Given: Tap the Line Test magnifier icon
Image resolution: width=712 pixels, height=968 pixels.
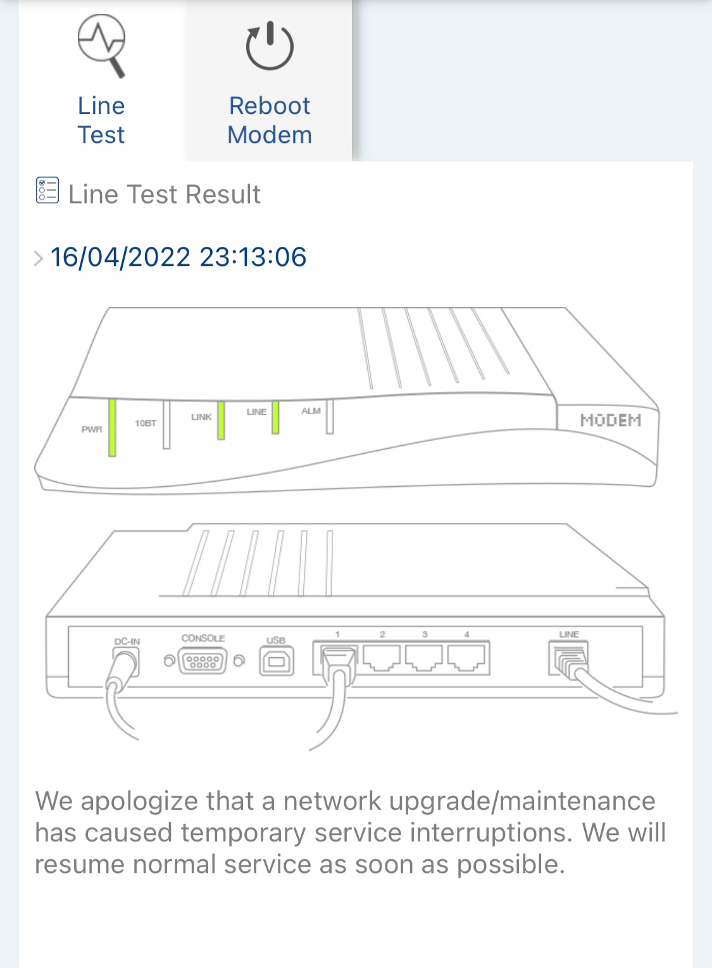Looking at the screenshot, I should click(102, 46).
